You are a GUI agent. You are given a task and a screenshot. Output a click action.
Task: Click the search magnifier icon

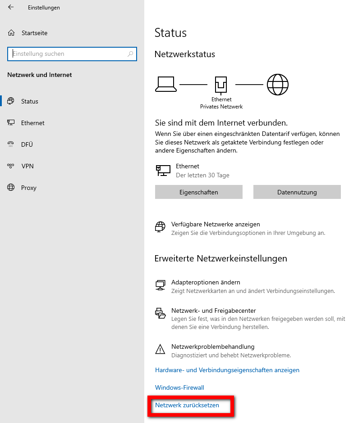pyautogui.click(x=130, y=54)
